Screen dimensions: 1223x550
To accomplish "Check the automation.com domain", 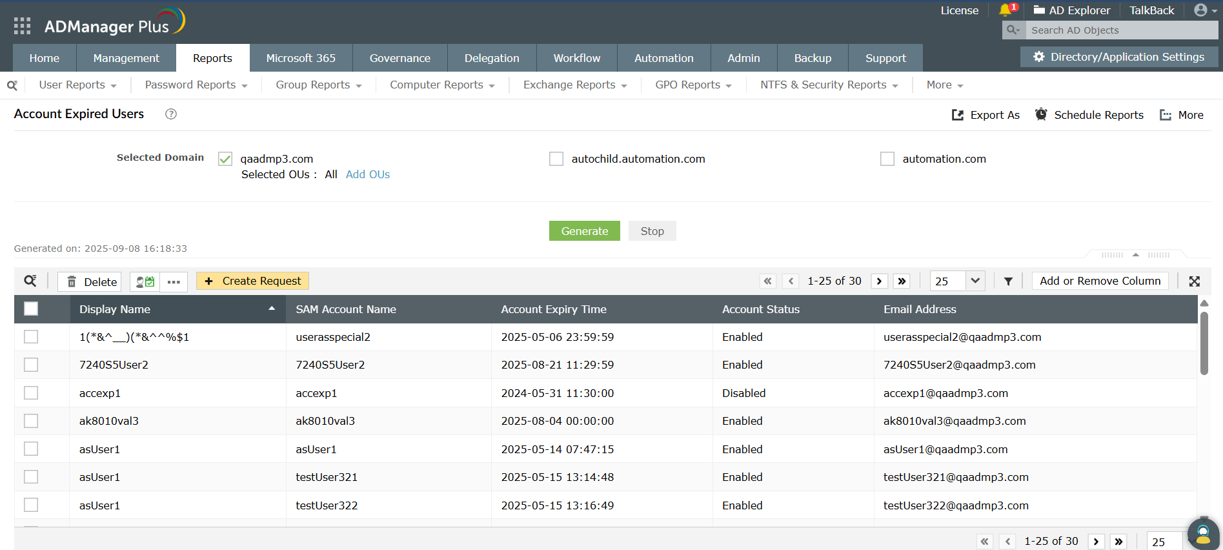I will (887, 159).
